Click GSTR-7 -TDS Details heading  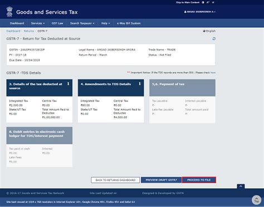point(23,73)
